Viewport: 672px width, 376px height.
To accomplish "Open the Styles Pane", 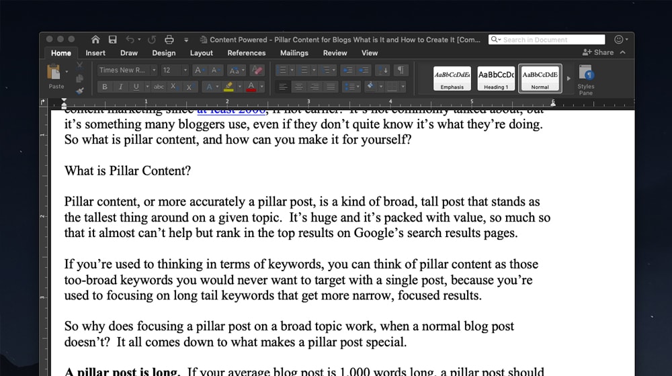I will pyautogui.click(x=585, y=79).
